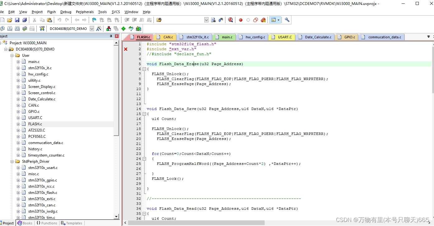Click the editor horizontal scrollbar thumb
The width and height of the screenshot is (434, 226).
pyautogui.click(x=196, y=223)
